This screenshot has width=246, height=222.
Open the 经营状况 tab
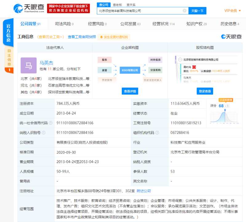coord(164,24)
